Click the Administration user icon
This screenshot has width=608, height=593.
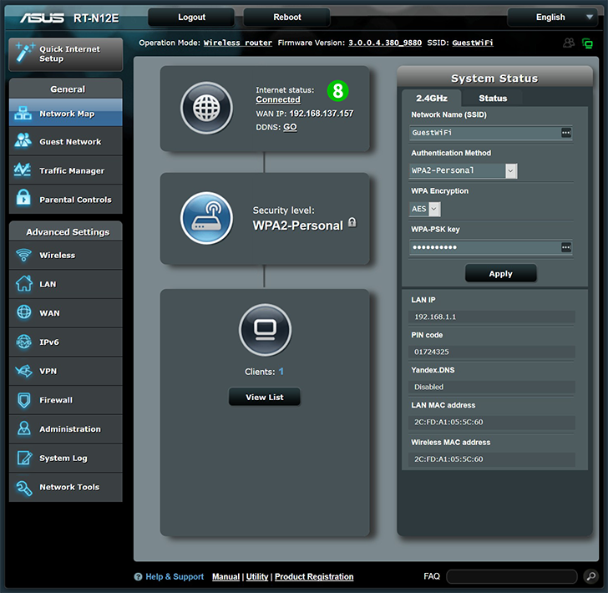point(24,428)
